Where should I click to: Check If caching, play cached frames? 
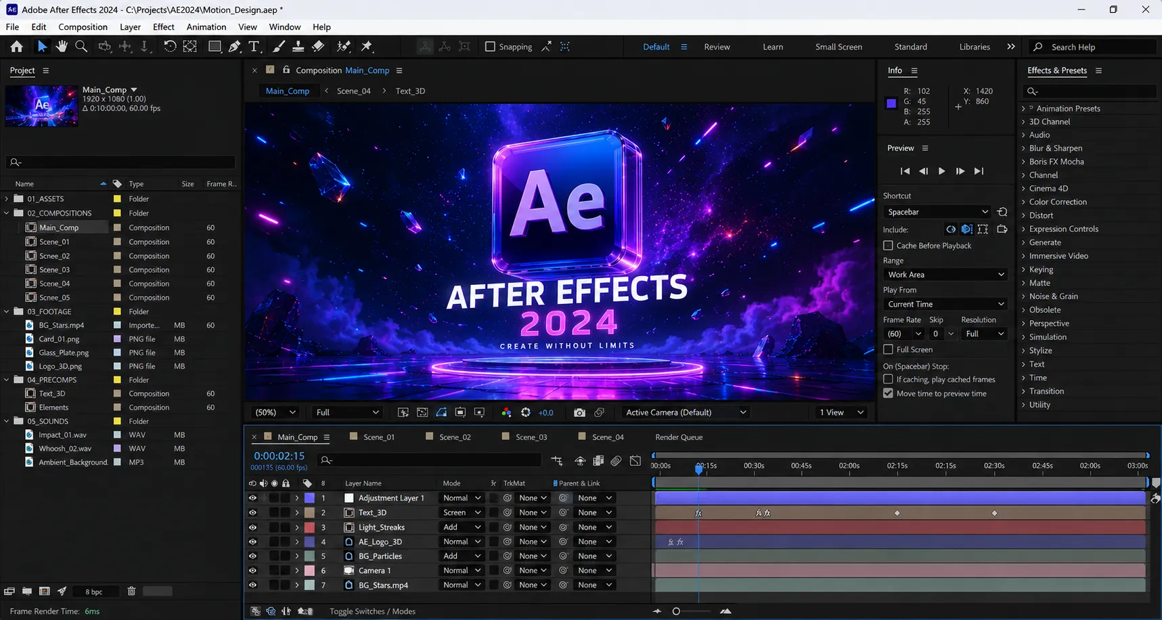(x=888, y=379)
